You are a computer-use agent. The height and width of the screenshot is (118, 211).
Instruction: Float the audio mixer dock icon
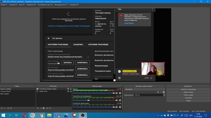click(122, 86)
